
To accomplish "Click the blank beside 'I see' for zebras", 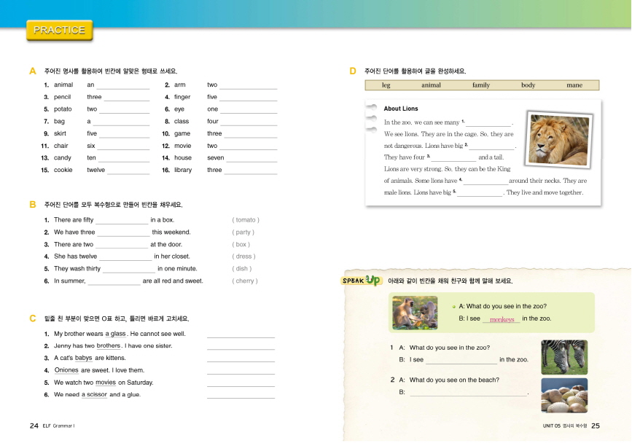I will tap(461, 361).
